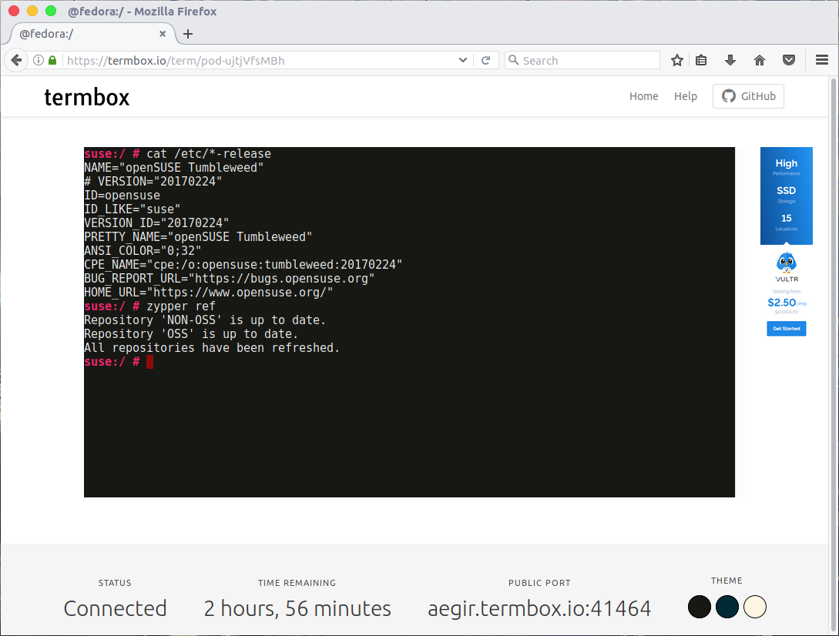The width and height of the screenshot is (839, 636).
Task: Go to Firefox home page icon
Action: point(760,61)
